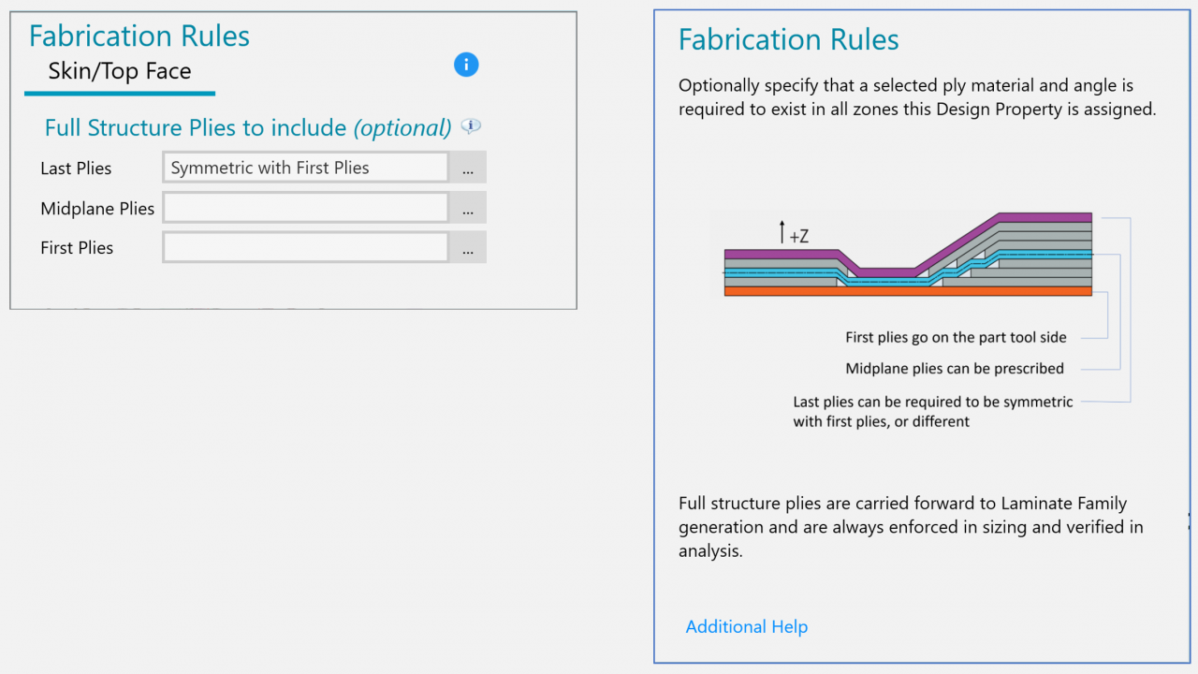Focus the empty First Plies field
Screen dimensions: 1198x674
(305, 248)
